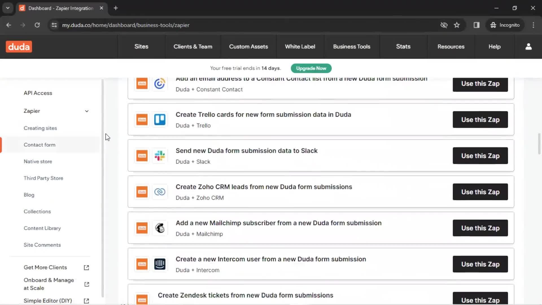Select Third Party Store sidebar item
This screenshot has width=542, height=305.
(x=43, y=178)
